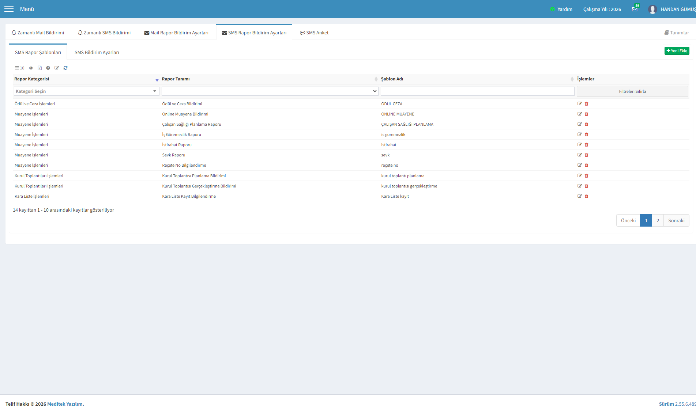Screen dimensions: 696x413
Task: Open the mail inbox notification icon
Action: click(635, 9)
